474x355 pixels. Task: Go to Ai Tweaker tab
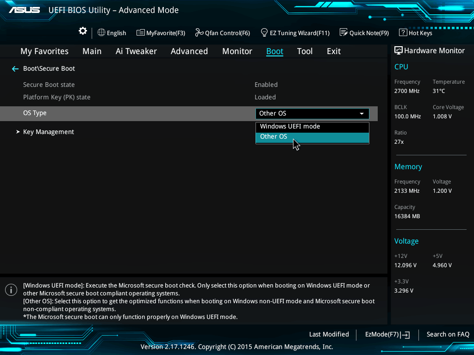(136, 51)
